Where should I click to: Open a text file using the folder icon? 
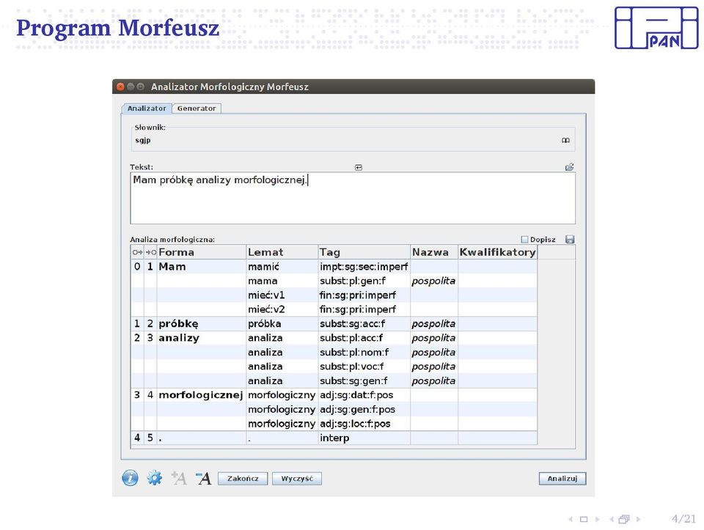point(569,167)
